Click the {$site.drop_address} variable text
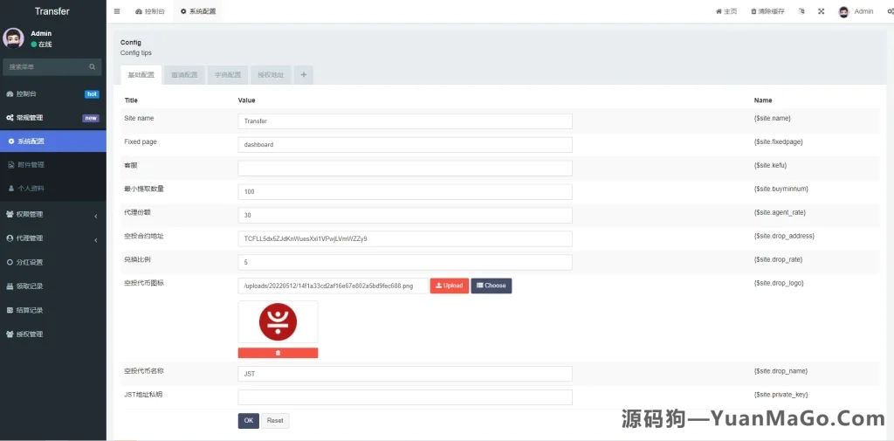 tap(784, 236)
